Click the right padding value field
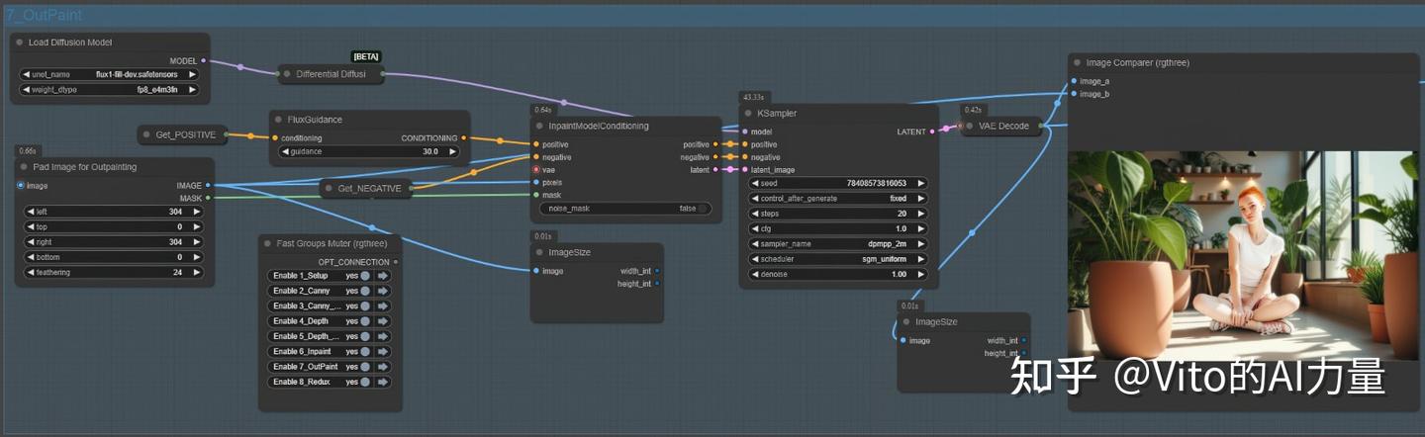1425x437 pixels. [x=112, y=242]
